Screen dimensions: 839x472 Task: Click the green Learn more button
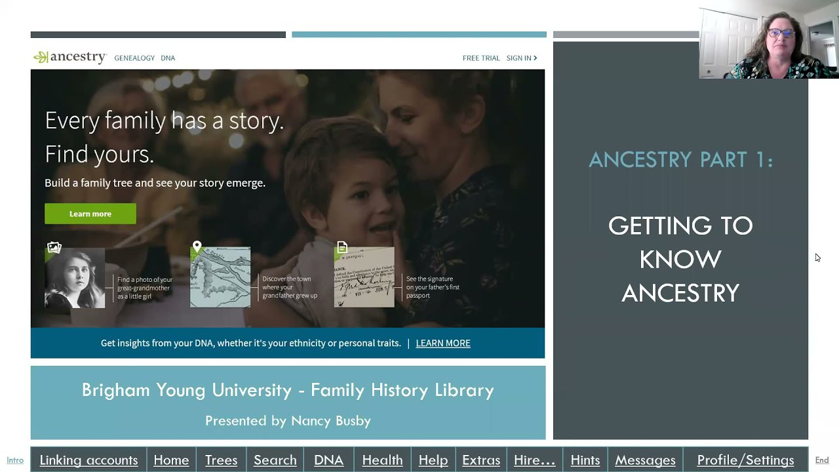coord(90,214)
